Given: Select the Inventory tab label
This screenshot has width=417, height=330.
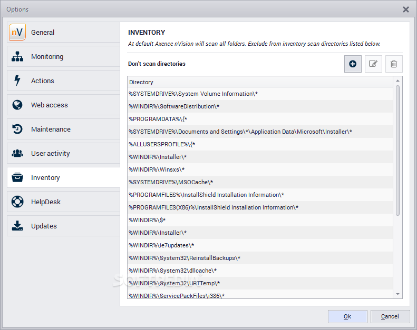Looking at the screenshot, I should pyautogui.click(x=45, y=177).
